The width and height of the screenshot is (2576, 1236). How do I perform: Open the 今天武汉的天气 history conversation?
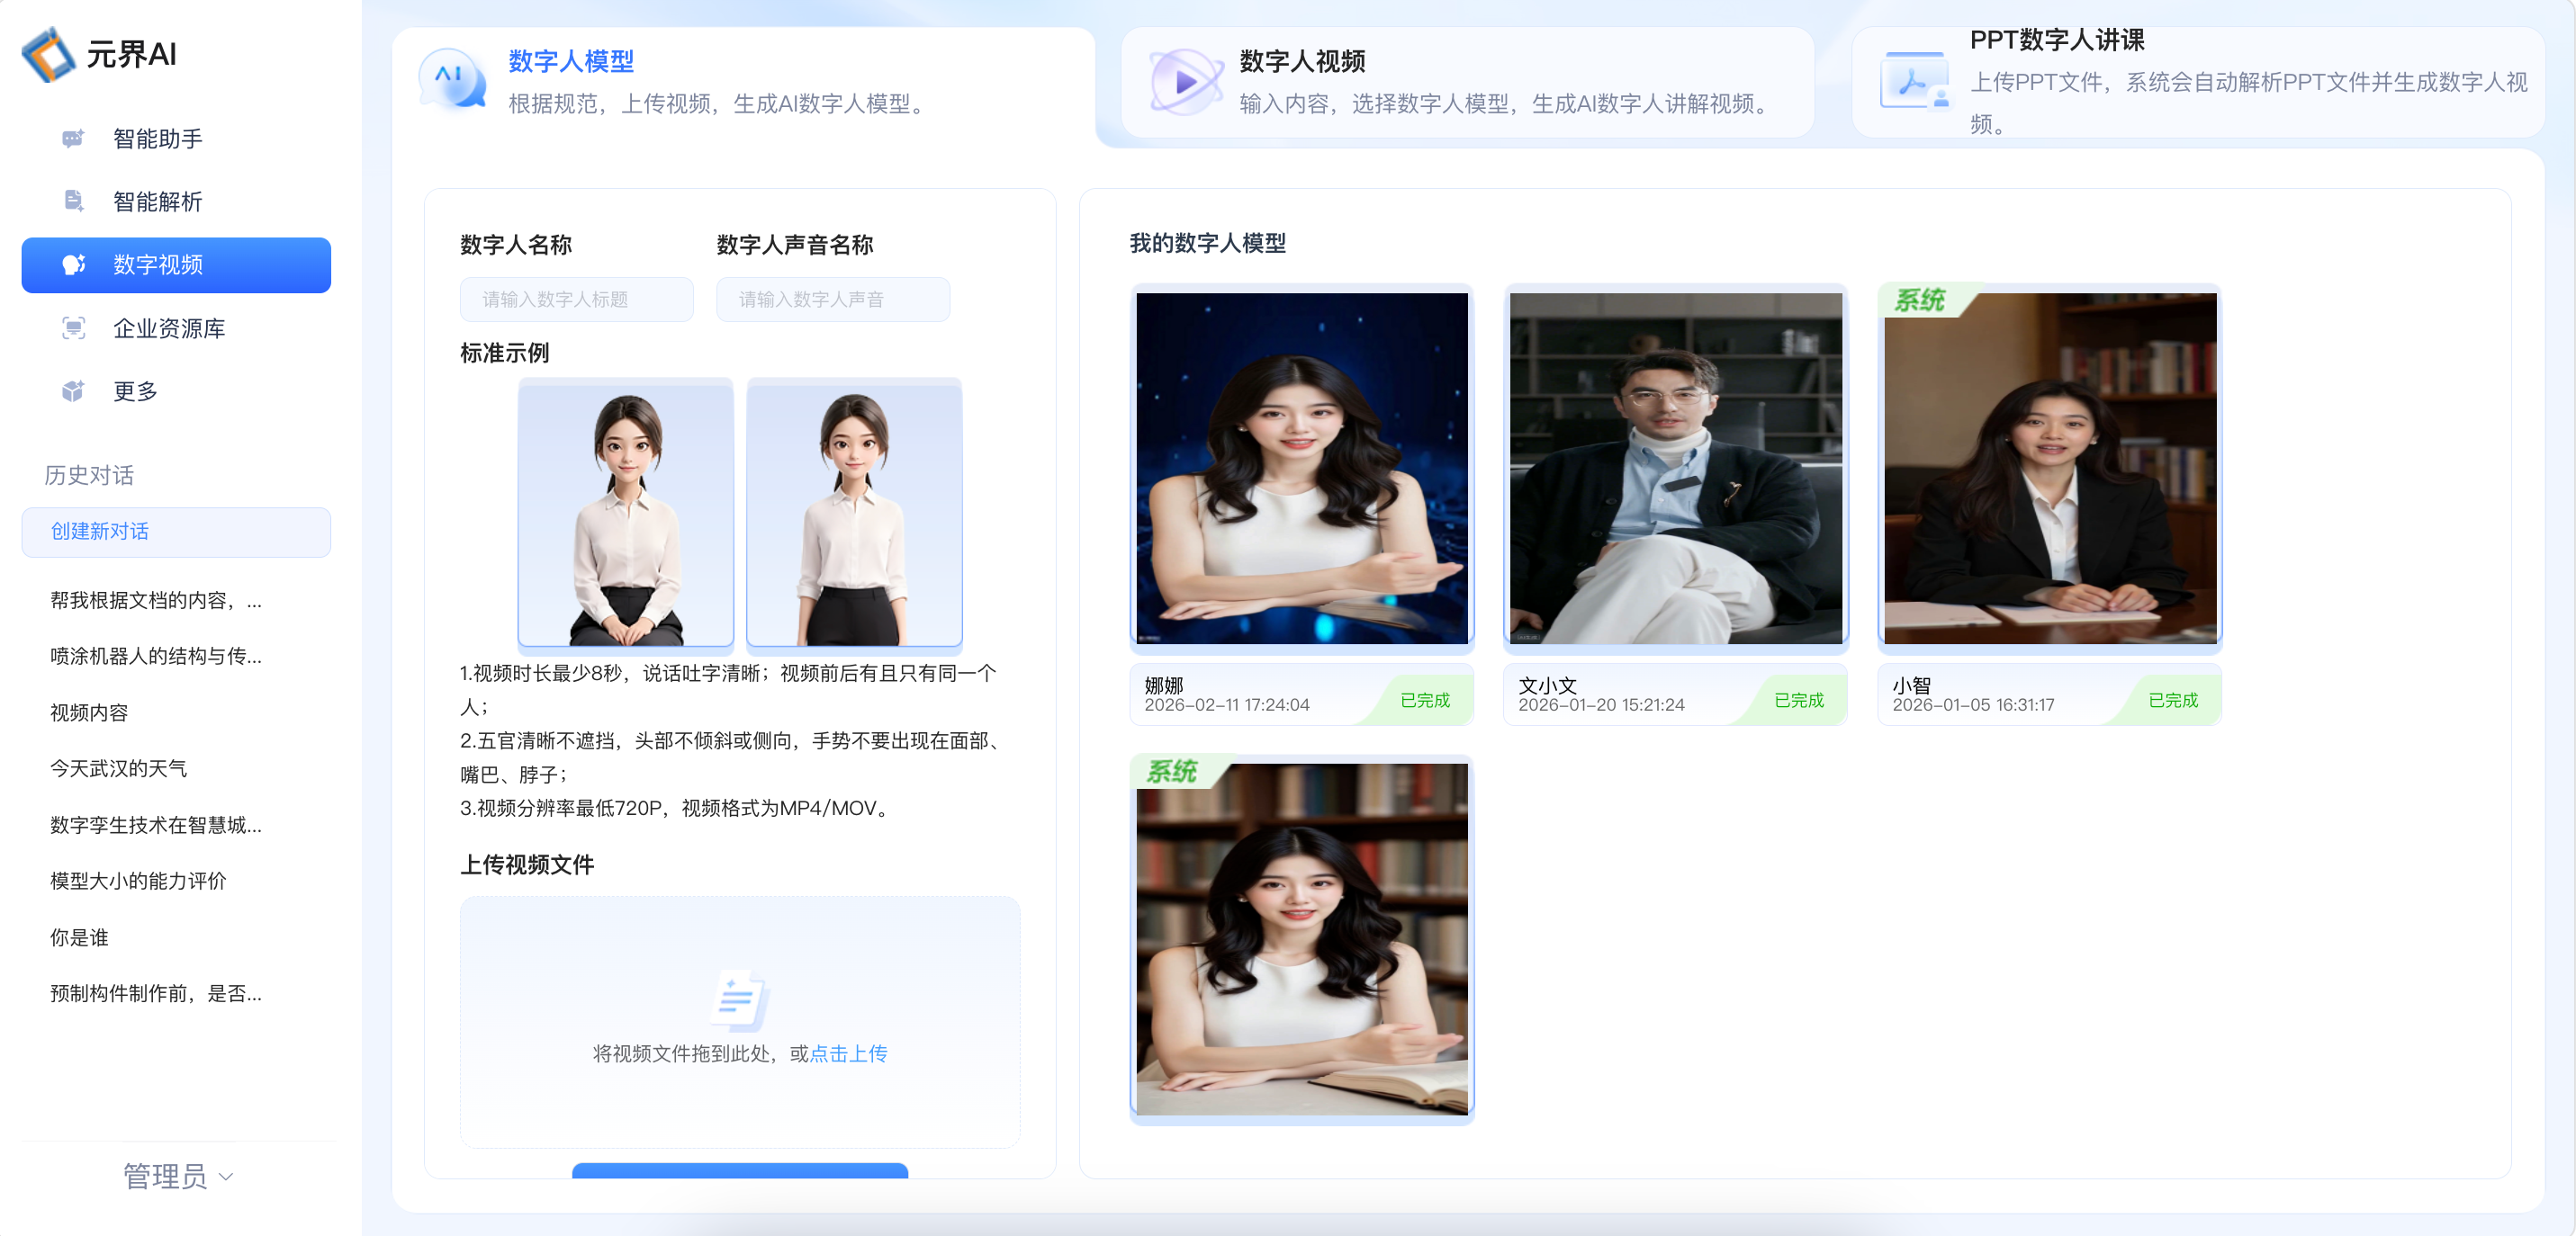[x=119, y=768]
